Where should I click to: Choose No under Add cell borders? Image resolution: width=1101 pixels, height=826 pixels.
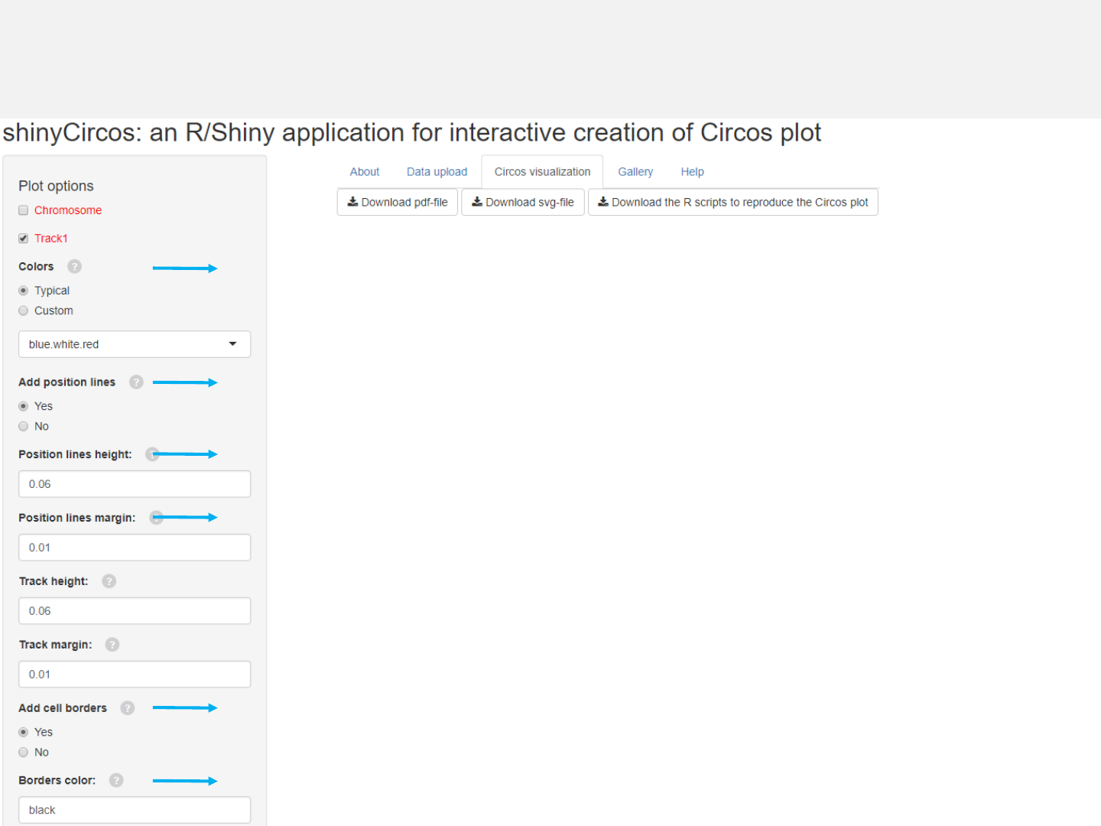[24, 753]
